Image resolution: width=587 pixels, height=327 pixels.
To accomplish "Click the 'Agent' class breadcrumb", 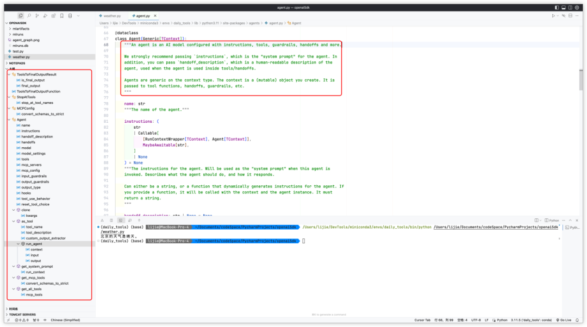I will pos(296,23).
